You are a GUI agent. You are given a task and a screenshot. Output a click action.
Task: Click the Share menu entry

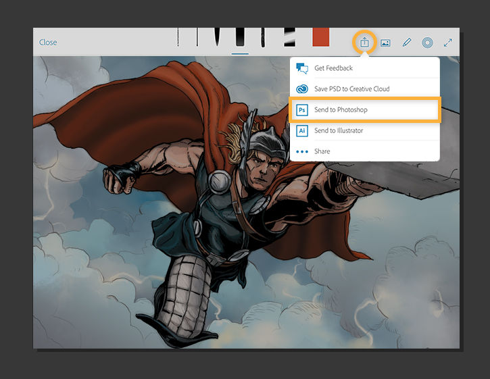pyautogui.click(x=322, y=151)
